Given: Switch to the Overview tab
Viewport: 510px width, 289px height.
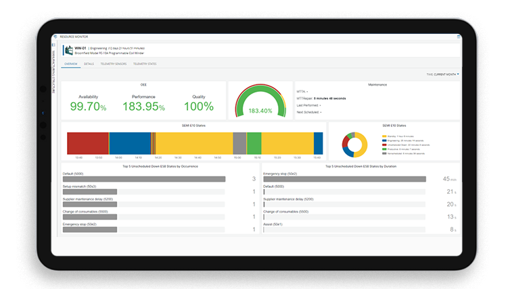Looking at the screenshot, I should pyautogui.click(x=71, y=63).
